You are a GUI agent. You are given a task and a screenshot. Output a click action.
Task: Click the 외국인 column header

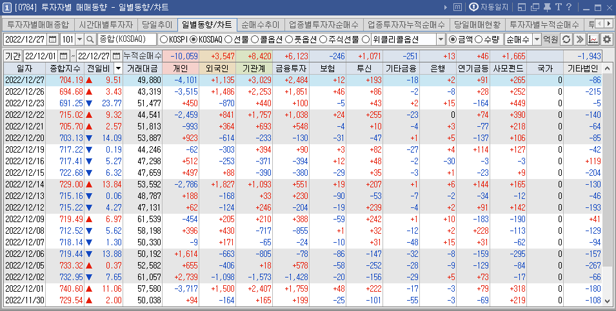pyautogui.click(x=217, y=68)
